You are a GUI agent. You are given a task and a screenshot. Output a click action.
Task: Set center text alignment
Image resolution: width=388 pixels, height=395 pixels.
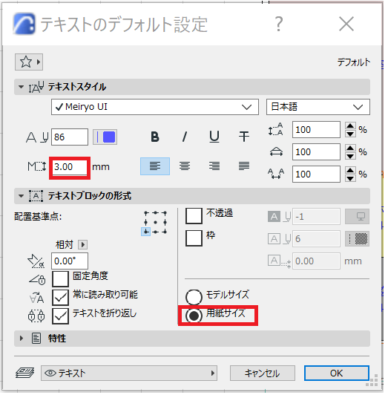coord(185,166)
